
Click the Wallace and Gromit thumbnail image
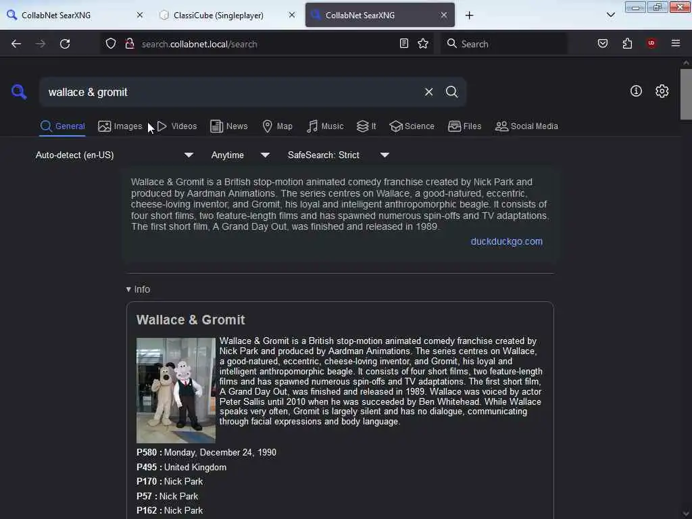pyautogui.click(x=176, y=390)
